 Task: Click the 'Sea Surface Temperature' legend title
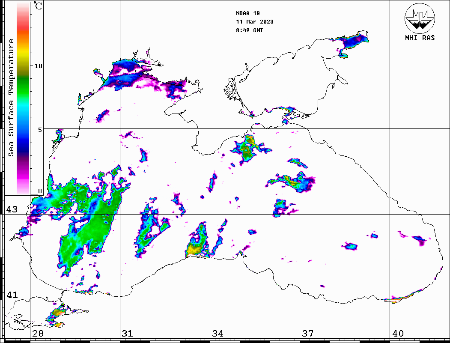click(x=11, y=98)
